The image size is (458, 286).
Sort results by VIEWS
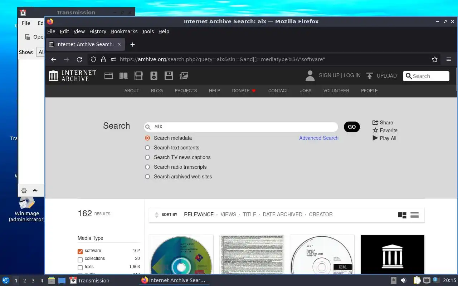(x=228, y=214)
